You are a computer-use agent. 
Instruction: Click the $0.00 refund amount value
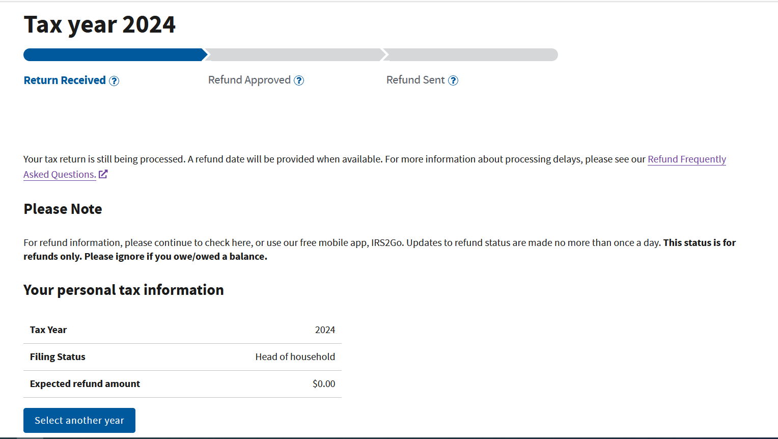[324, 384]
